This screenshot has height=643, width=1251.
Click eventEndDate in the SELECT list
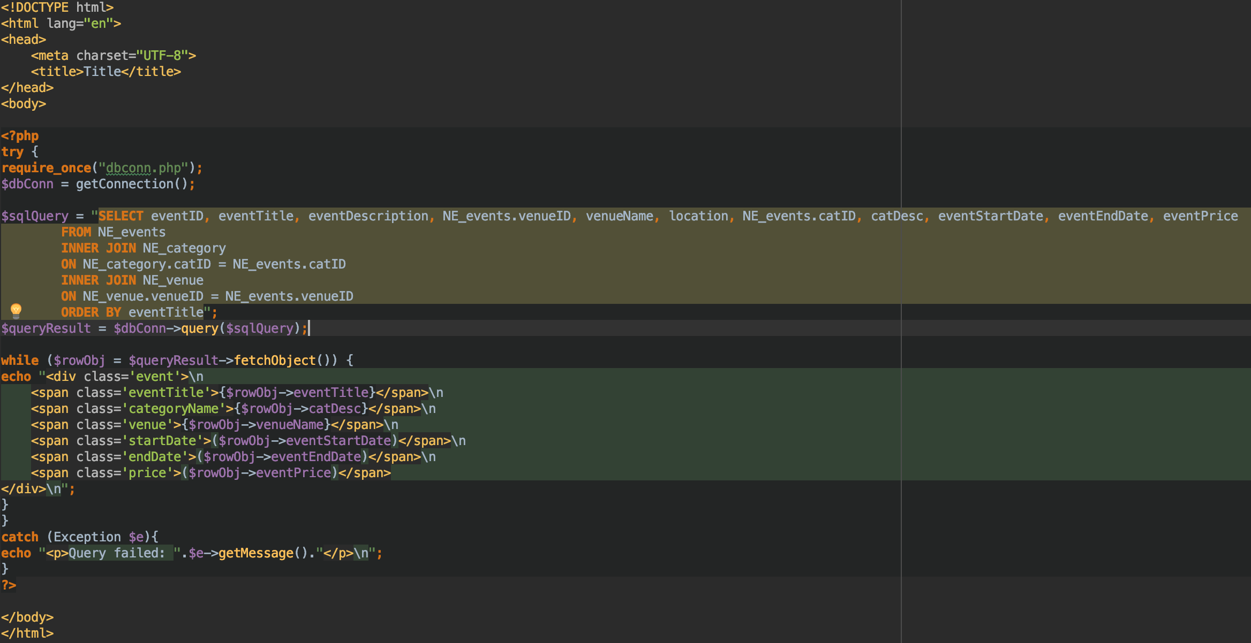pos(1103,216)
